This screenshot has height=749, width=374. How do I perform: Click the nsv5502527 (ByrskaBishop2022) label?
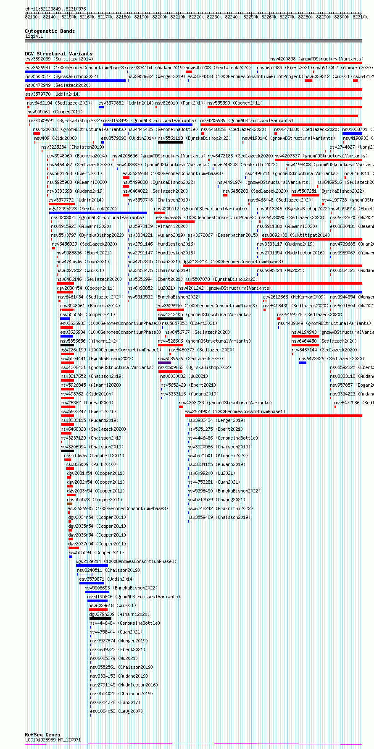pyautogui.click(x=62, y=77)
